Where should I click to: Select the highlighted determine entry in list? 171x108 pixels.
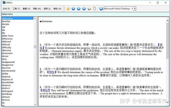(x=18, y=18)
